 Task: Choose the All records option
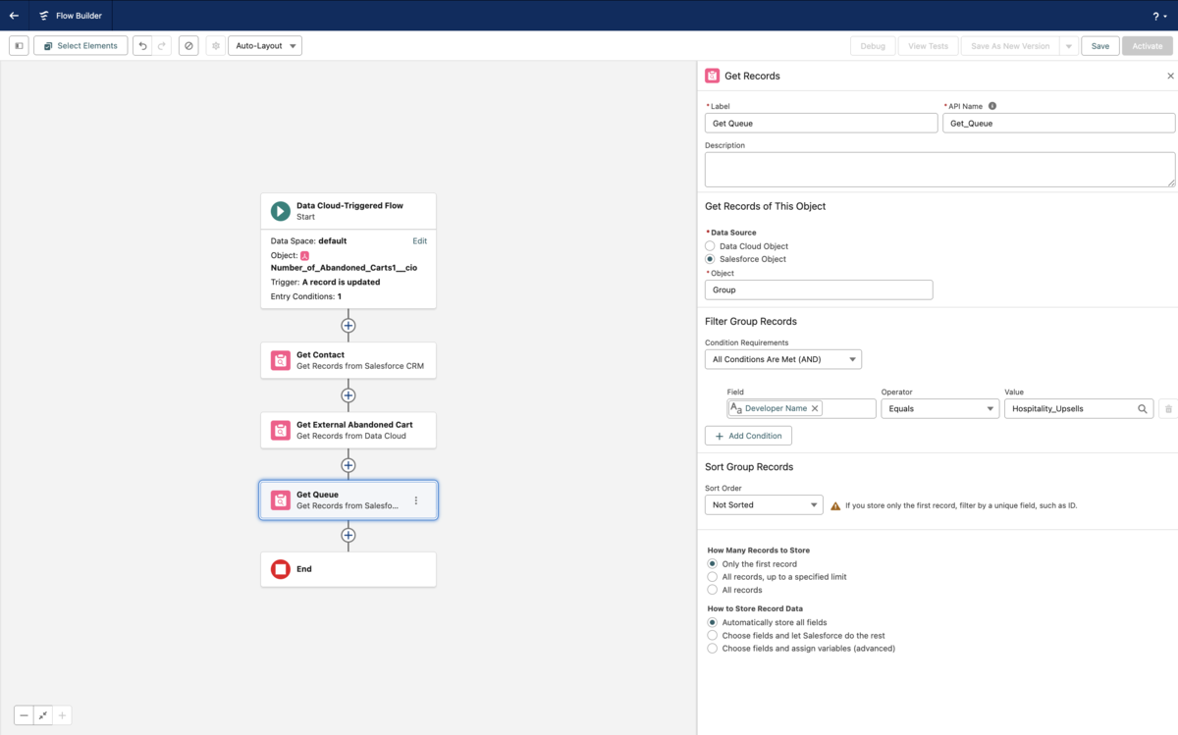(713, 590)
